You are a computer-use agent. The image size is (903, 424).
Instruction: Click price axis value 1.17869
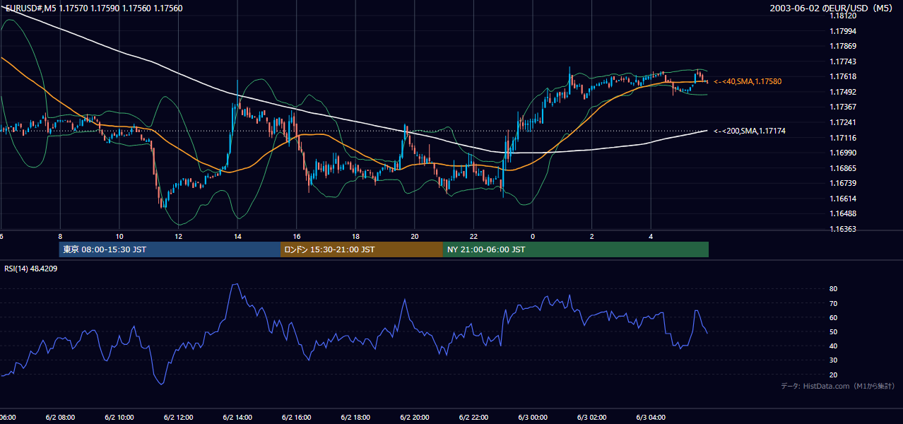pyautogui.click(x=842, y=46)
